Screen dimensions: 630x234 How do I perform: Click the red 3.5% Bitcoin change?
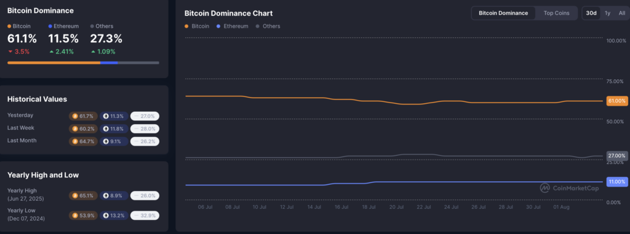pos(18,52)
